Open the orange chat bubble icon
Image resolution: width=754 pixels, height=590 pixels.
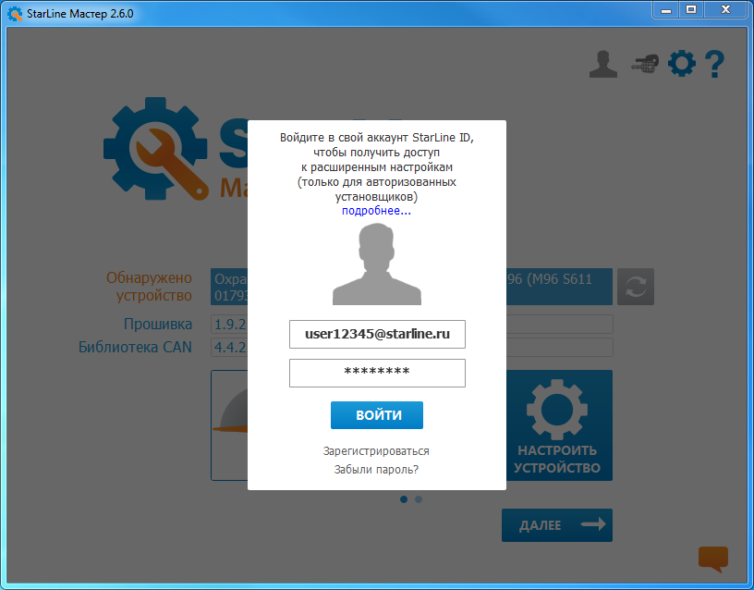tap(712, 558)
